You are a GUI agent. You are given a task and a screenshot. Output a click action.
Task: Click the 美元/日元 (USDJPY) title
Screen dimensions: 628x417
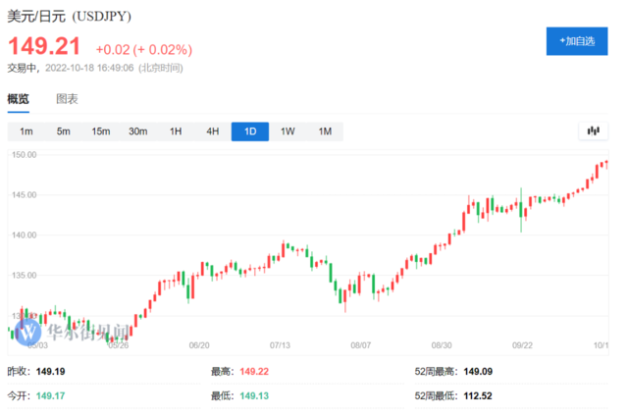tap(70, 17)
